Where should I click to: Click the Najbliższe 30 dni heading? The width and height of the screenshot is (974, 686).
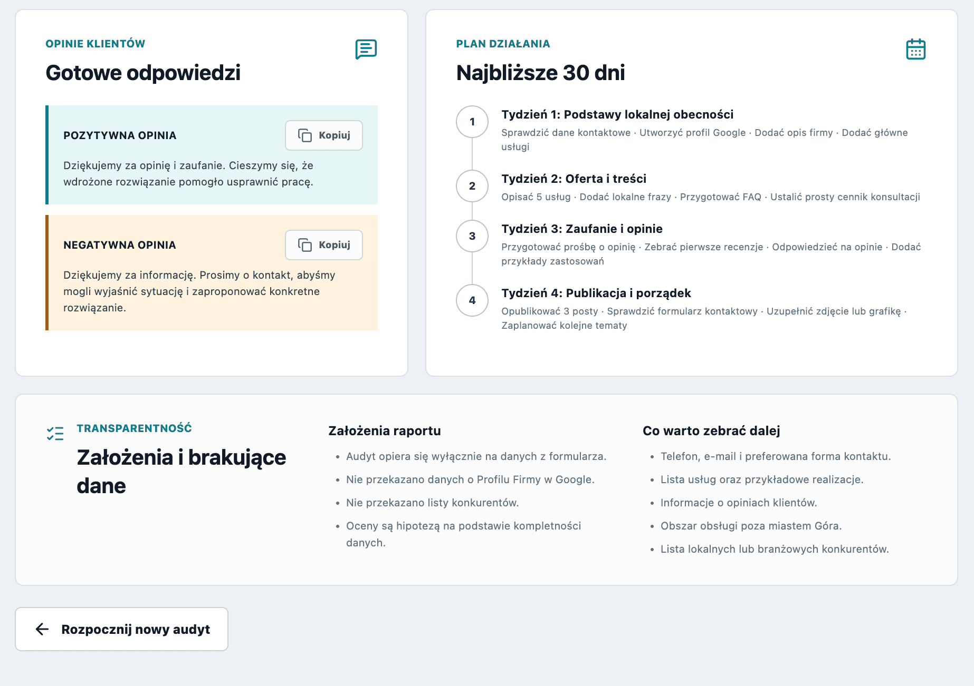540,73
